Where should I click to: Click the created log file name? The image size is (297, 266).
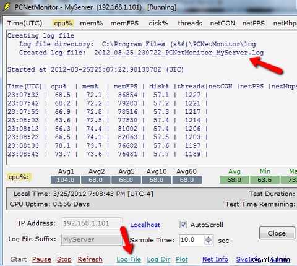[179, 53]
